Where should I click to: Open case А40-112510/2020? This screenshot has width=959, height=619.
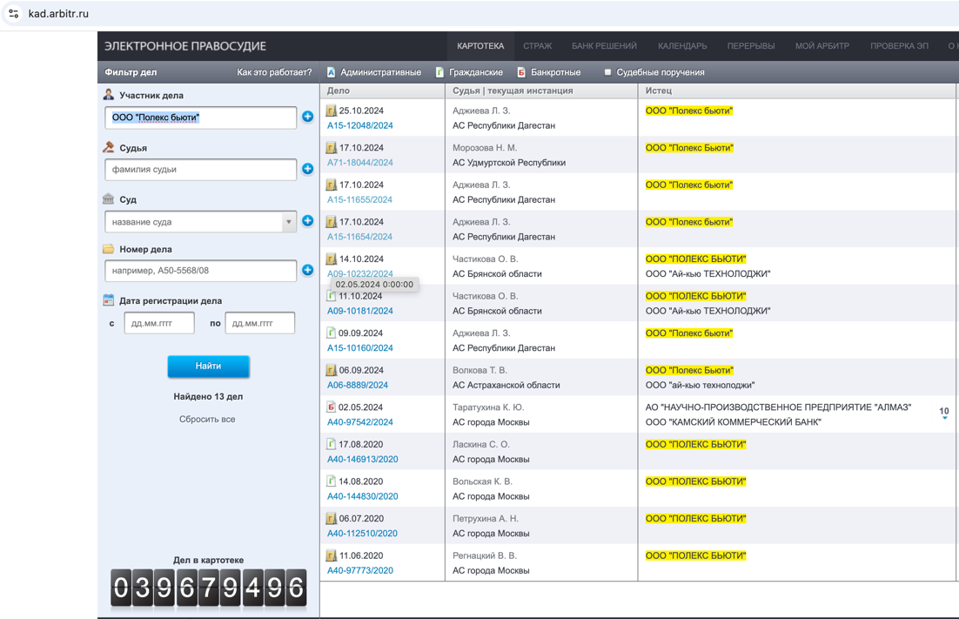363,534
